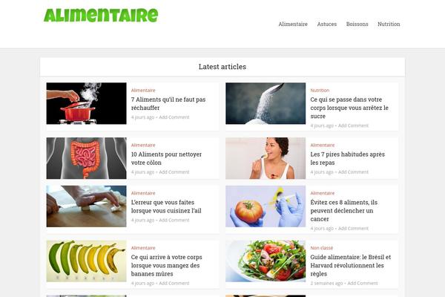The image size is (445, 297).
Task: Select the Nutrition menu item
Action: point(389,25)
